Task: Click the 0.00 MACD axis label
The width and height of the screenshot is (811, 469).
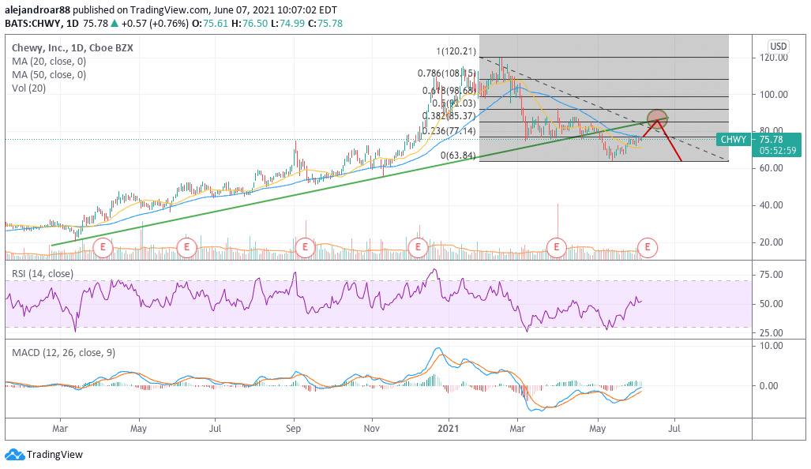Action: 768,386
